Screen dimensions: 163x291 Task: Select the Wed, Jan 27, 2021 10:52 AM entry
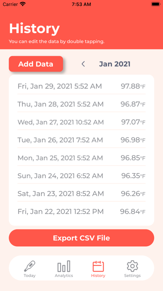[81, 122]
